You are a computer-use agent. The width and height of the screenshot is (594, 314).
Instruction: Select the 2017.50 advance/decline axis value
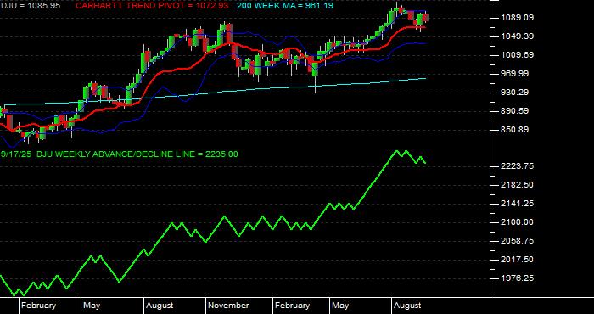point(517,260)
